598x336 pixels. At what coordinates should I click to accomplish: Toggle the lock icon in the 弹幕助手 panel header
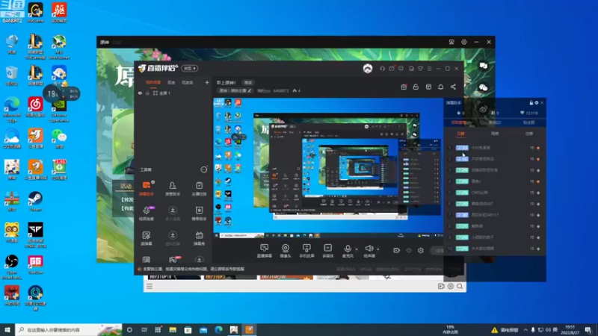pyautogui.click(x=531, y=103)
